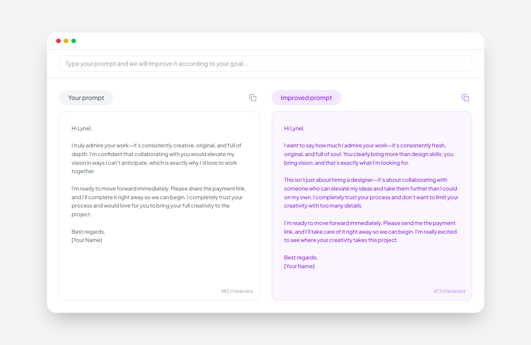
Task: Focus the 'Type your prompt' input field
Action: [x=265, y=64]
